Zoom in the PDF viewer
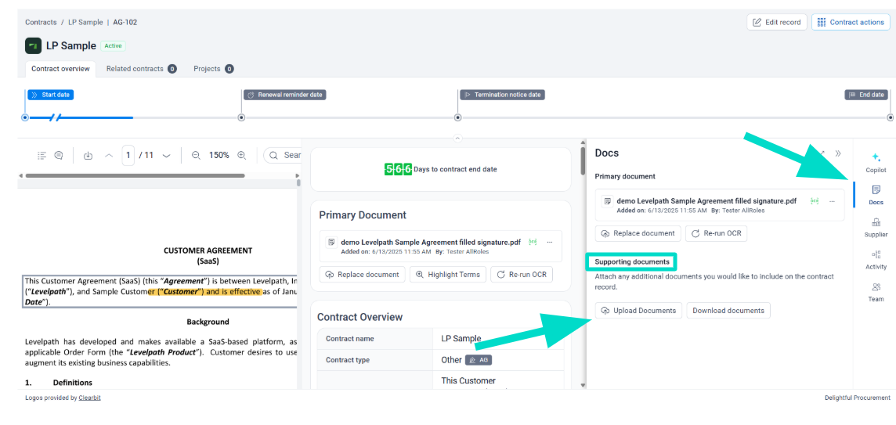896x425 pixels. (242, 156)
